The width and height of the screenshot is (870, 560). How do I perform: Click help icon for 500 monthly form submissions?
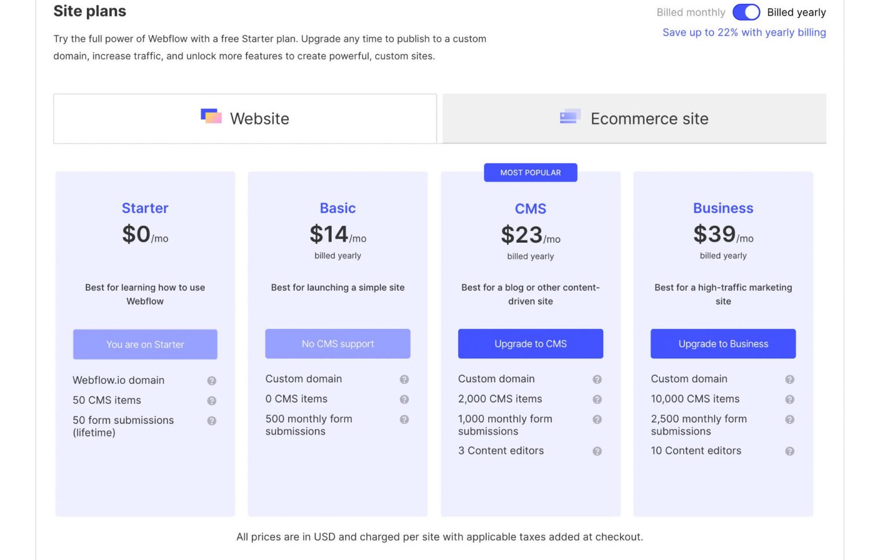point(404,419)
